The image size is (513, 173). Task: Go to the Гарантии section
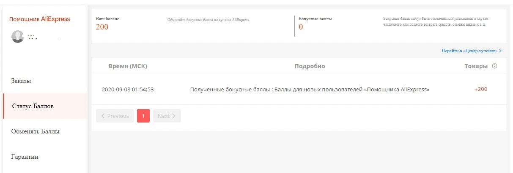[x=25, y=157]
